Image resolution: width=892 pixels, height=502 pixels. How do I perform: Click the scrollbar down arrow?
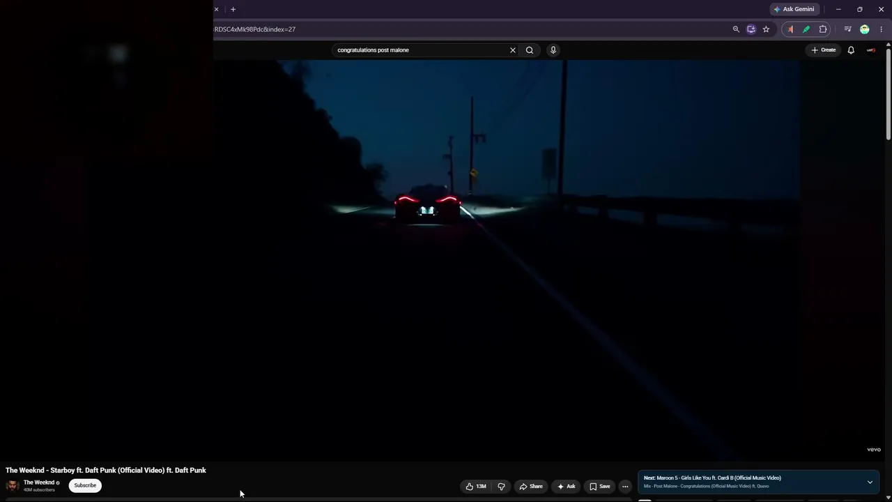tap(889, 497)
